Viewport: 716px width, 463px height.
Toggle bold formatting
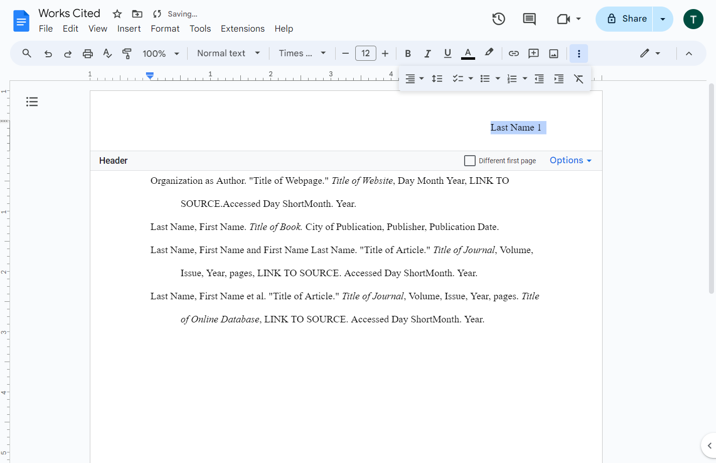point(408,53)
